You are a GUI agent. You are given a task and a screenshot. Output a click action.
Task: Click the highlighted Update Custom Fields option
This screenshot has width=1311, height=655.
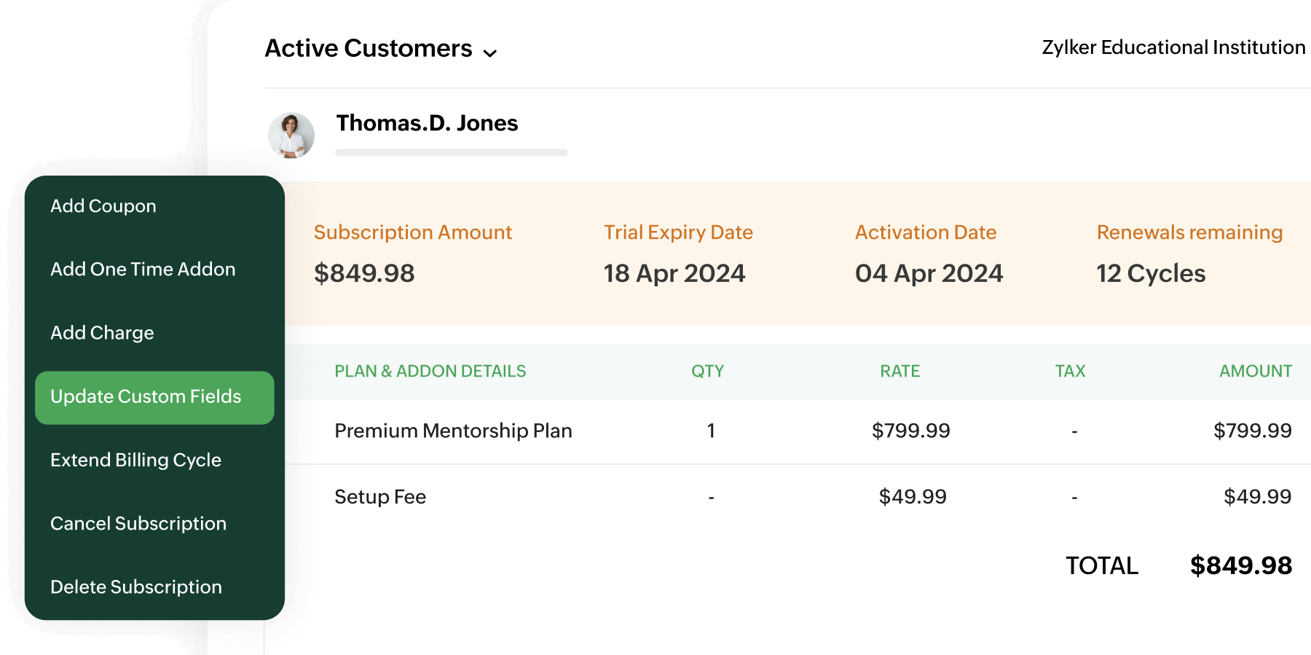point(146,397)
